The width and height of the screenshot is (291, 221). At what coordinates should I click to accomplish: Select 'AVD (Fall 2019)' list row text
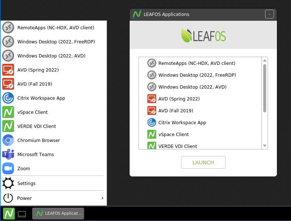click(176, 111)
